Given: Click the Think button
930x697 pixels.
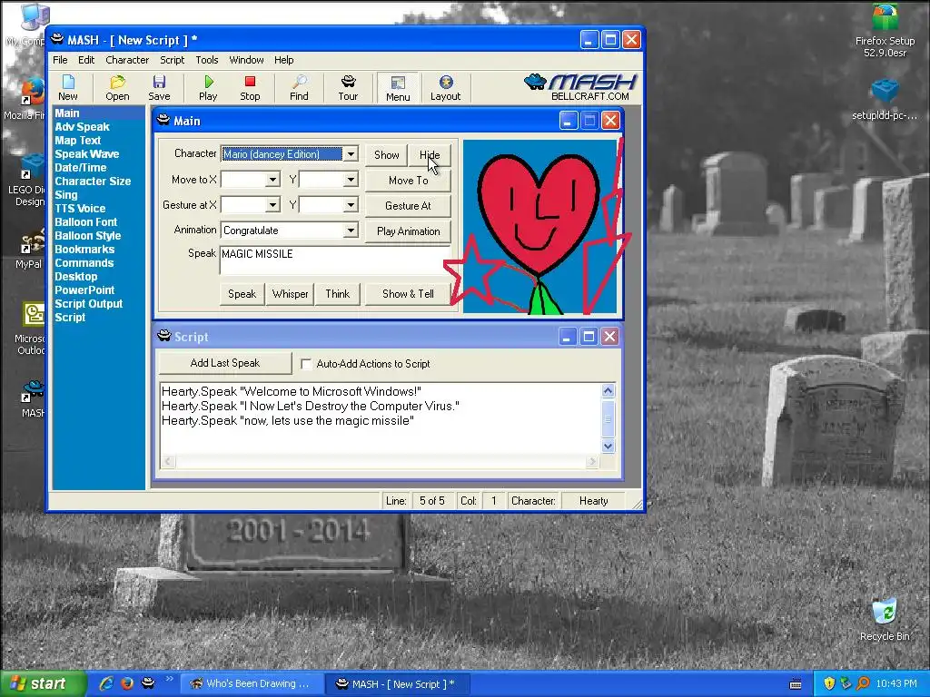Looking at the screenshot, I should [x=338, y=294].
